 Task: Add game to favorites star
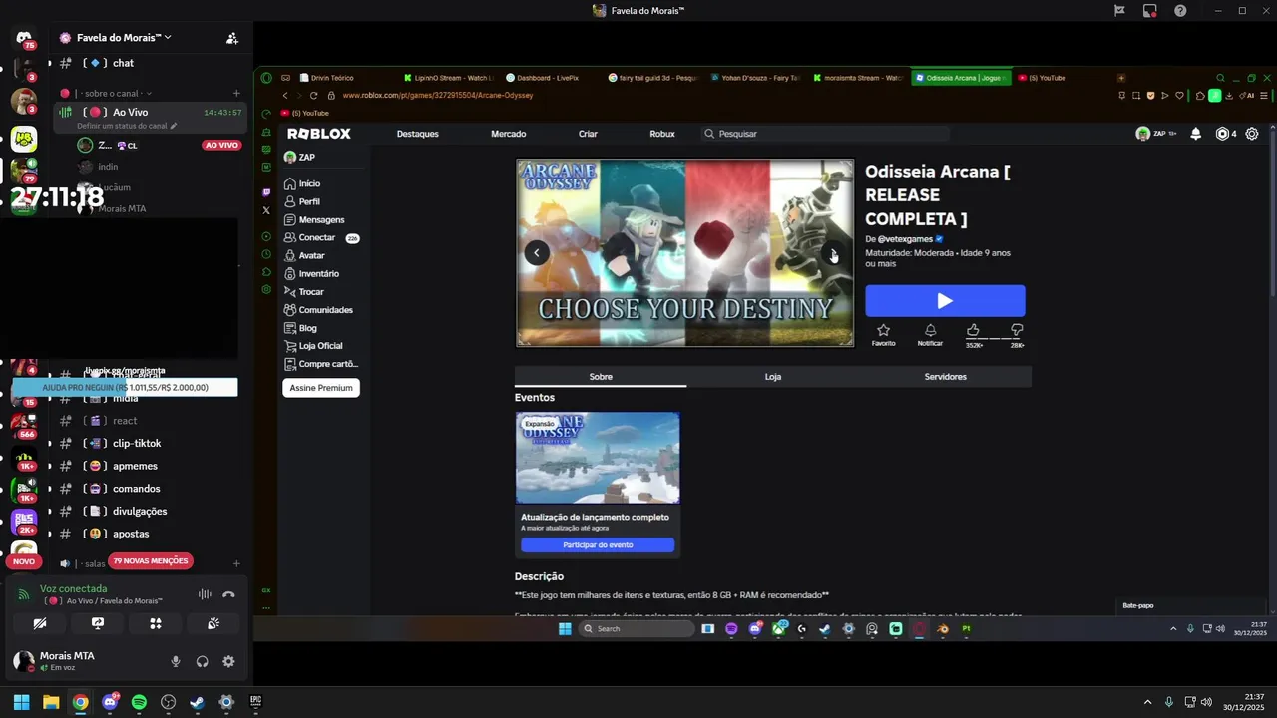[883, 334]
